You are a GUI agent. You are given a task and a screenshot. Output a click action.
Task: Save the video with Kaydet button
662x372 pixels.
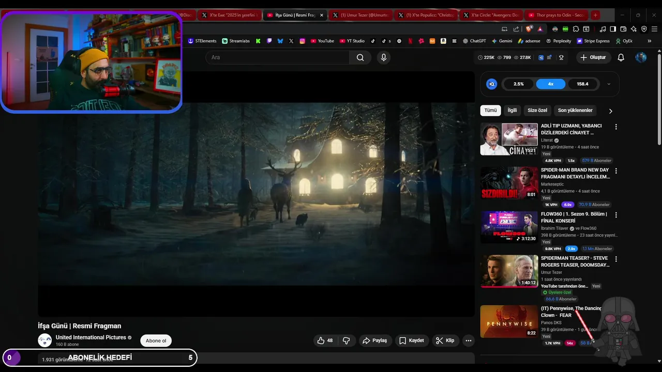point(412,340)
